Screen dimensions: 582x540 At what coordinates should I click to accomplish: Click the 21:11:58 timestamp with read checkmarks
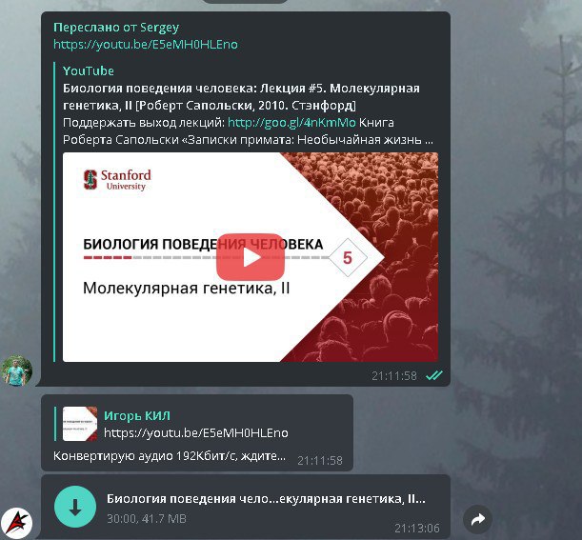[394, 376]
